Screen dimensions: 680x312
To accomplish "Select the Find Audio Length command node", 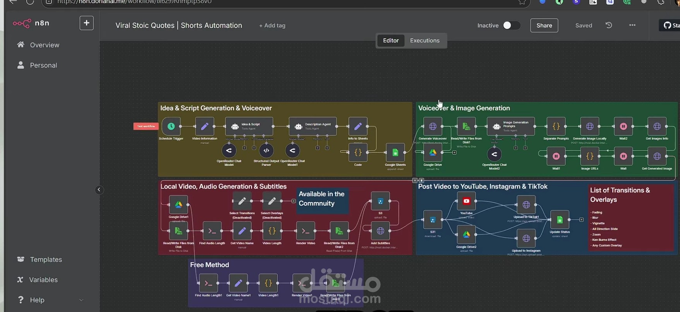I will tap(212, 231).
